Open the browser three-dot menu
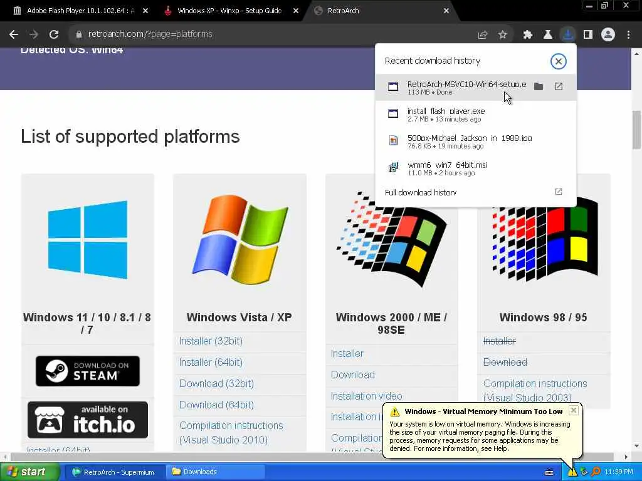This screenshot has width=642, height=481. [628, 35]
